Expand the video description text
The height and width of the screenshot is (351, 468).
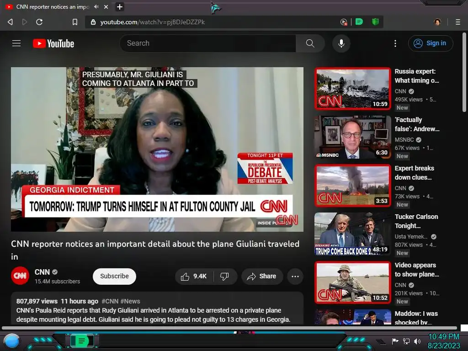pos(153,315)
